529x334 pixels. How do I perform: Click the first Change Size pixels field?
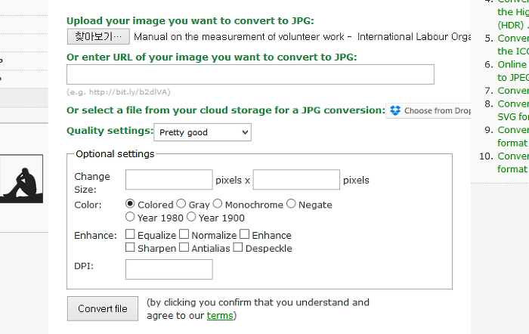click(x=169, y=180)
